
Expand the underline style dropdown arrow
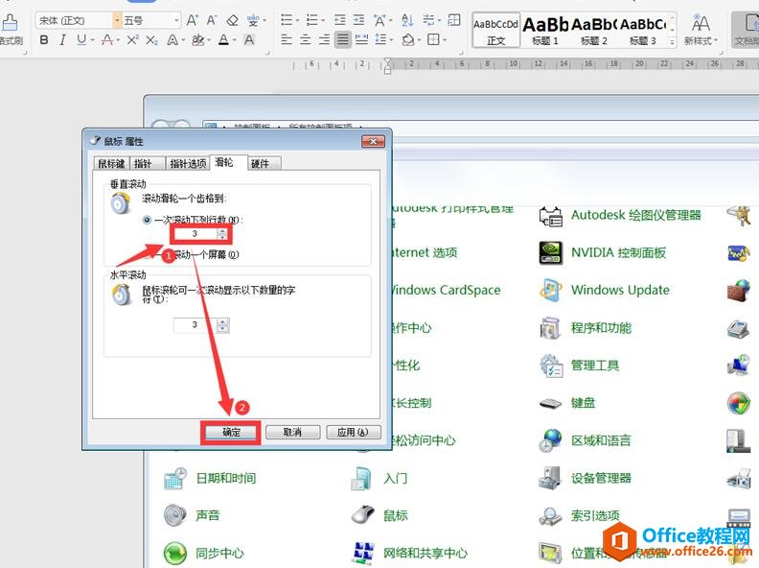tap(92, 40)
